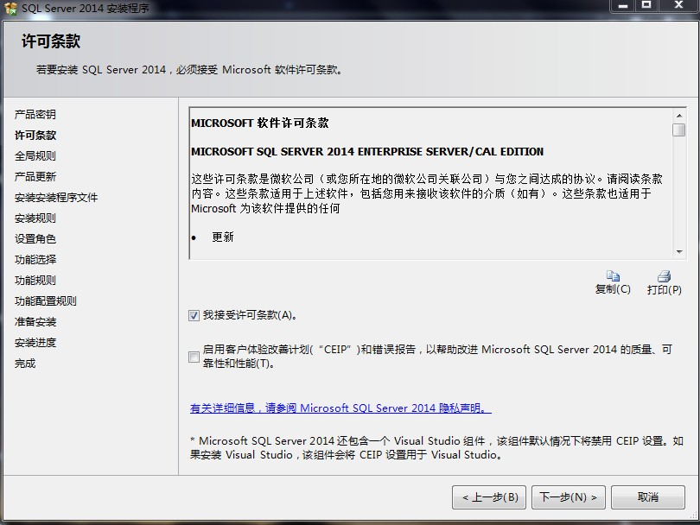Viewport: 700px width, 525px height.
Task: Uncheck 我接受许可条款 checkbox
Action: (x=194, y=316)
